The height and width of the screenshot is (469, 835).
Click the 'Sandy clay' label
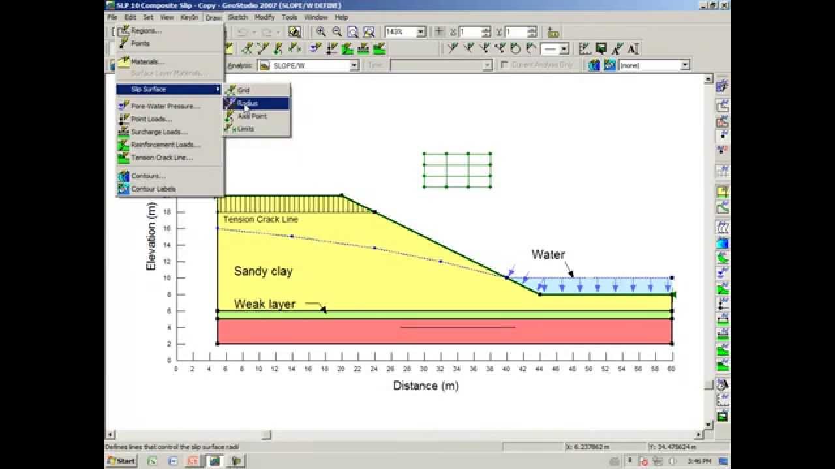[264, 271]
